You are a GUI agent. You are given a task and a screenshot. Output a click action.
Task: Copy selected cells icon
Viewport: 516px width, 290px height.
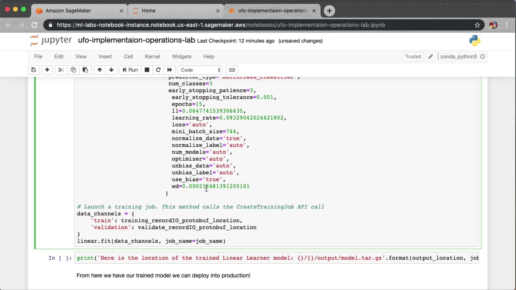coord(73,70)
